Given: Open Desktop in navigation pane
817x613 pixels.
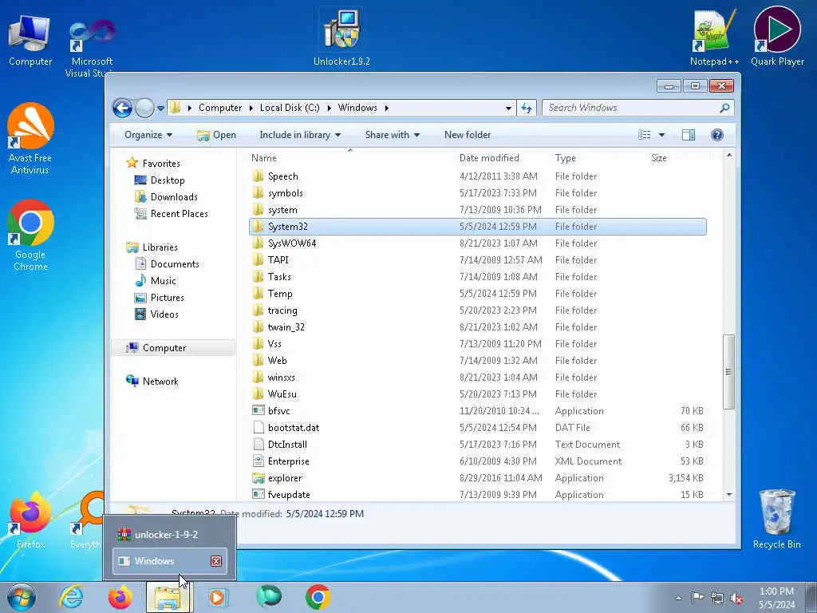Looking at the screenshot, I should point(168,180).
